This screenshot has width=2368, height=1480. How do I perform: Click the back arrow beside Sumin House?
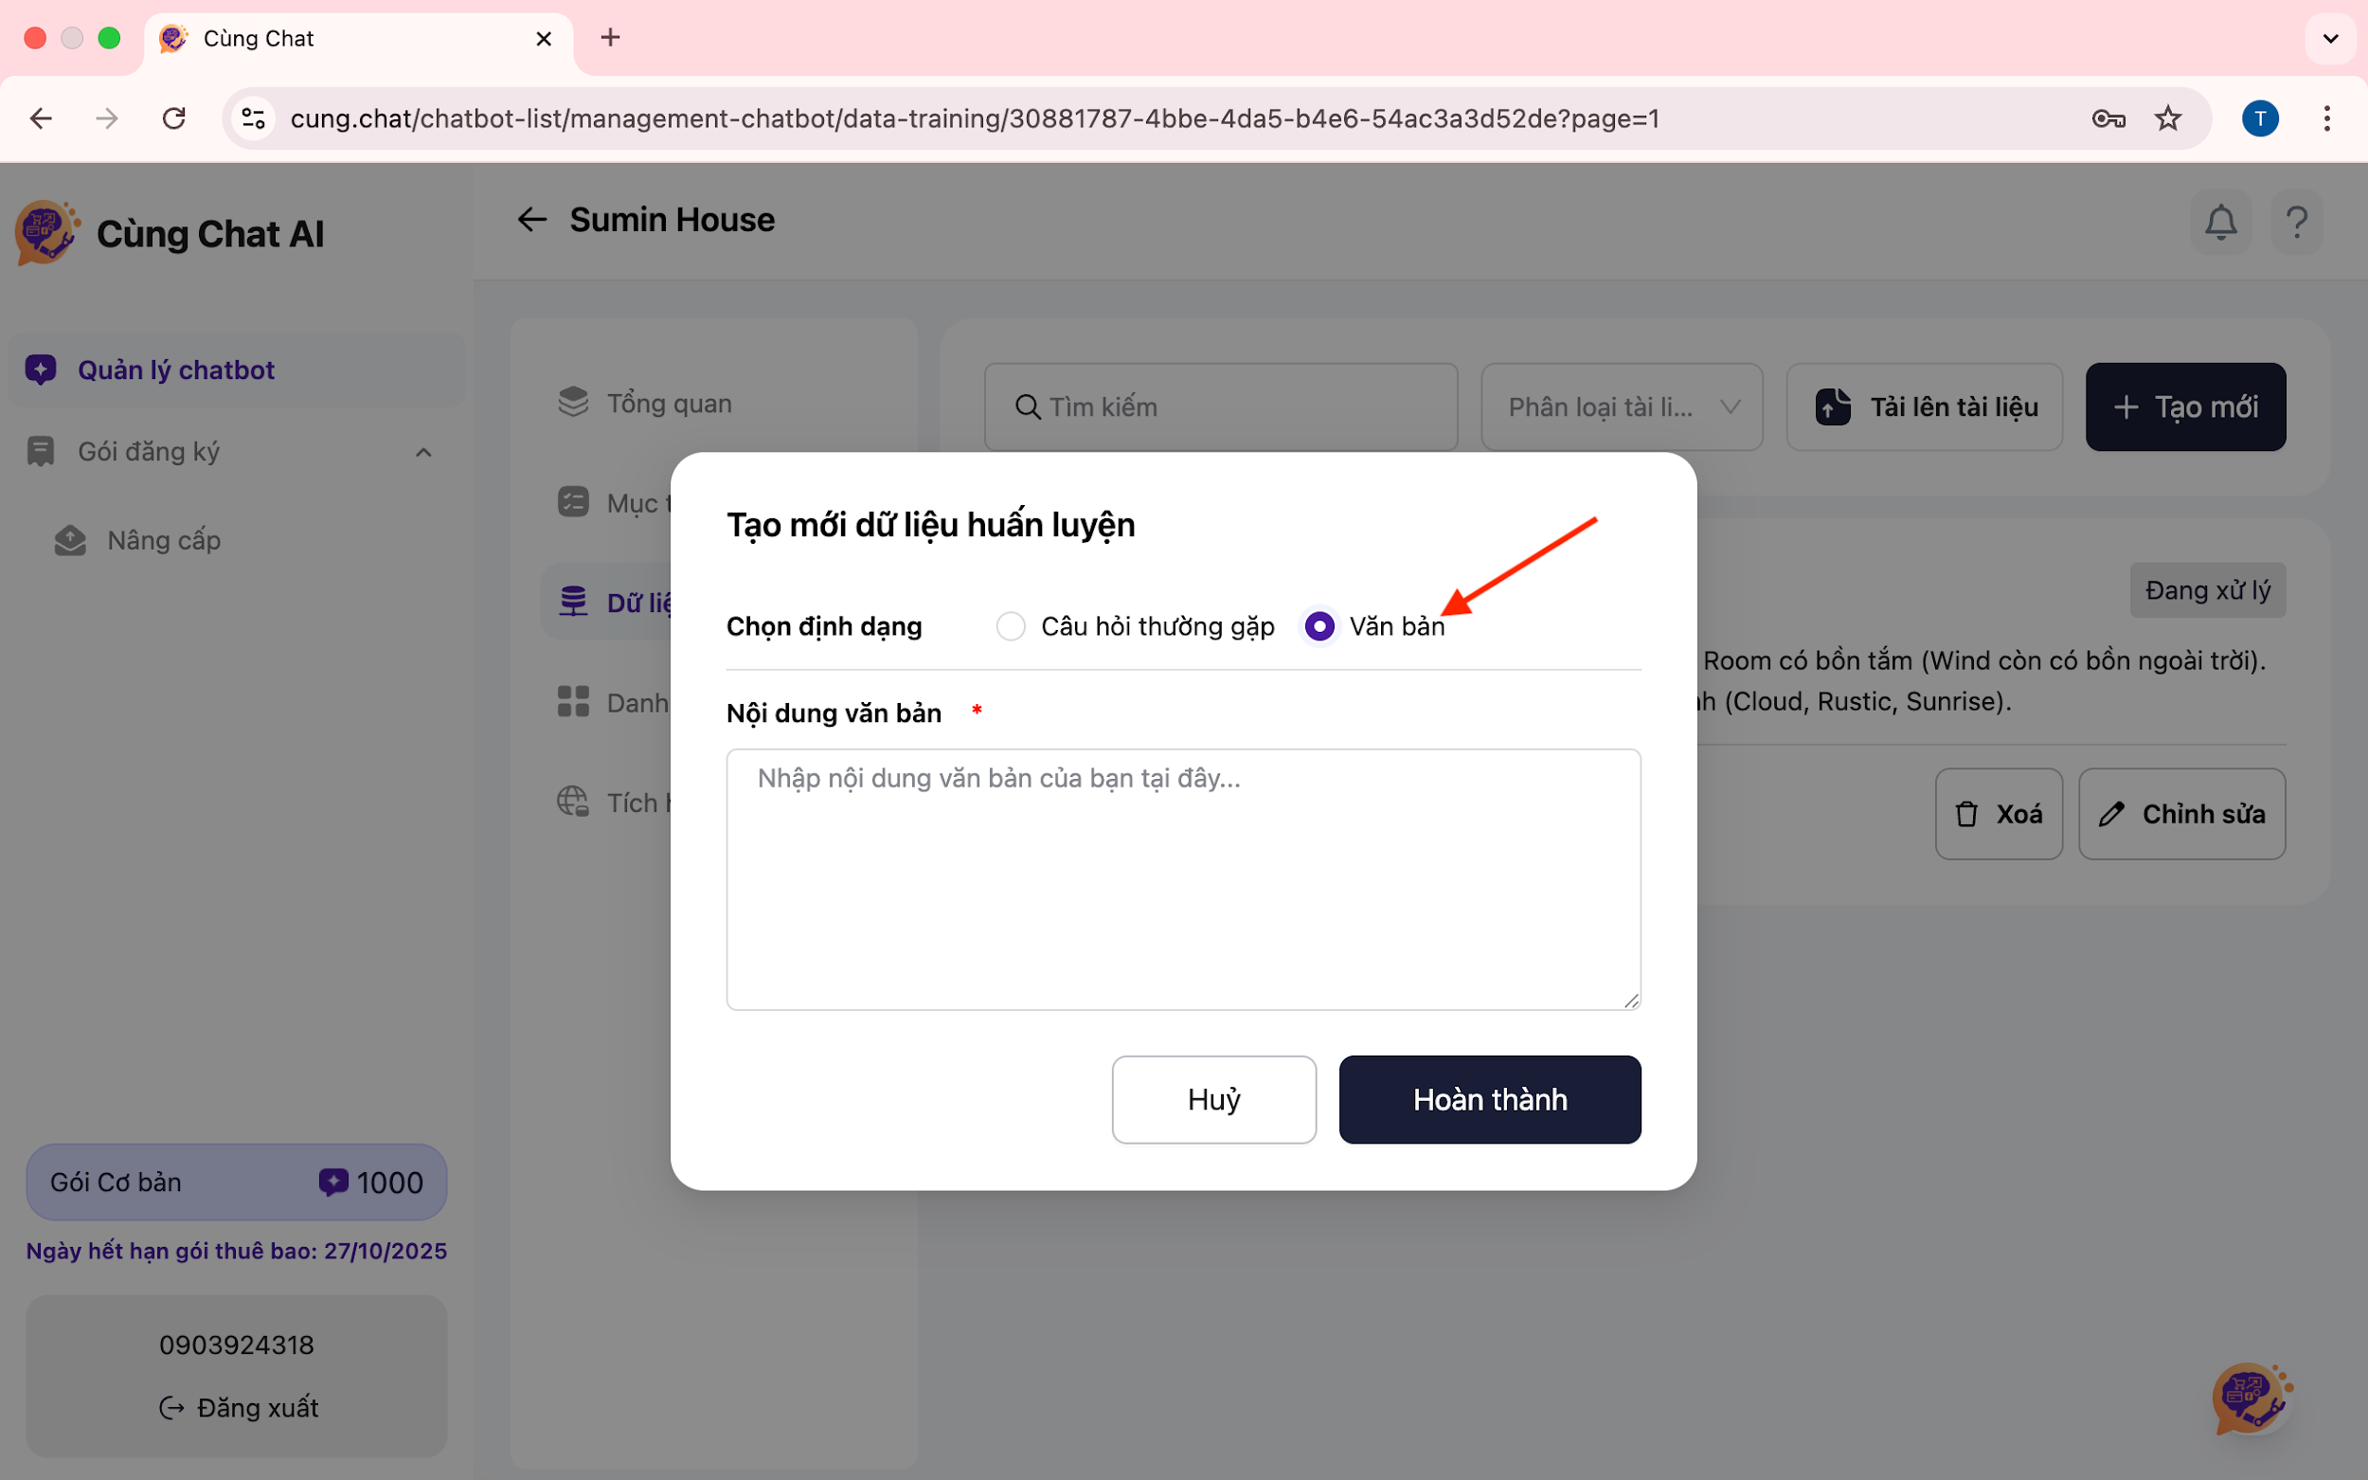531,219
